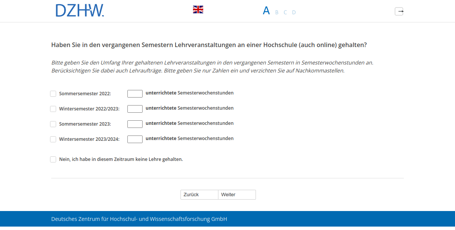Tick the Sommersemester 2023 checkbox

[53, 124]
